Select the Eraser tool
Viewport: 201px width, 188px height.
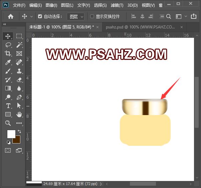coord(19,80)
